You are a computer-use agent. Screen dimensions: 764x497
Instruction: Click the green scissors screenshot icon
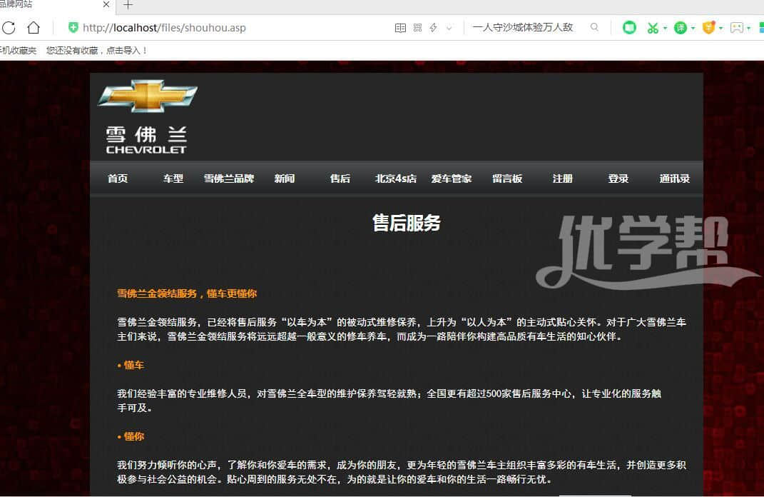[652, 28]
